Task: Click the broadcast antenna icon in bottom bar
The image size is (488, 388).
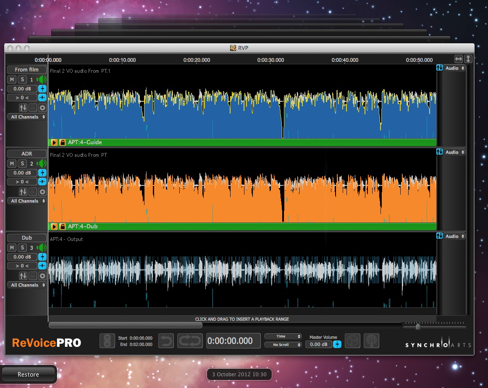Action: click(x=371, y=341)
